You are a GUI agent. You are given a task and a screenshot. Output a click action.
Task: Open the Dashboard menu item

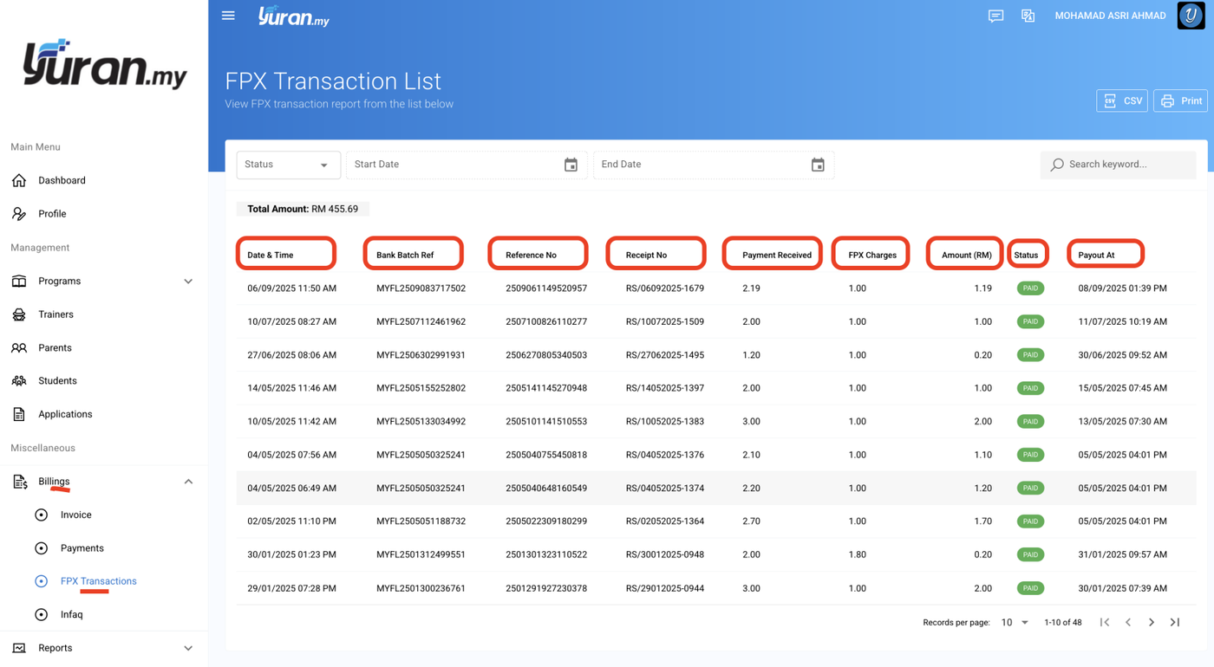(62, 181)
